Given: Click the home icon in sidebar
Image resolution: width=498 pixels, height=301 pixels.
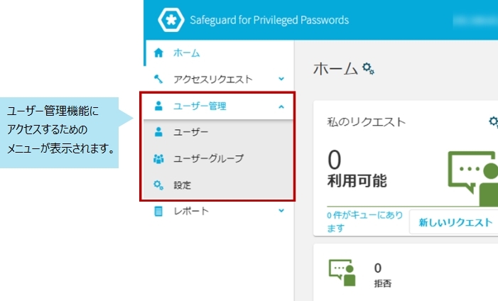Looking at the screenshot, I should pos(158,53).
